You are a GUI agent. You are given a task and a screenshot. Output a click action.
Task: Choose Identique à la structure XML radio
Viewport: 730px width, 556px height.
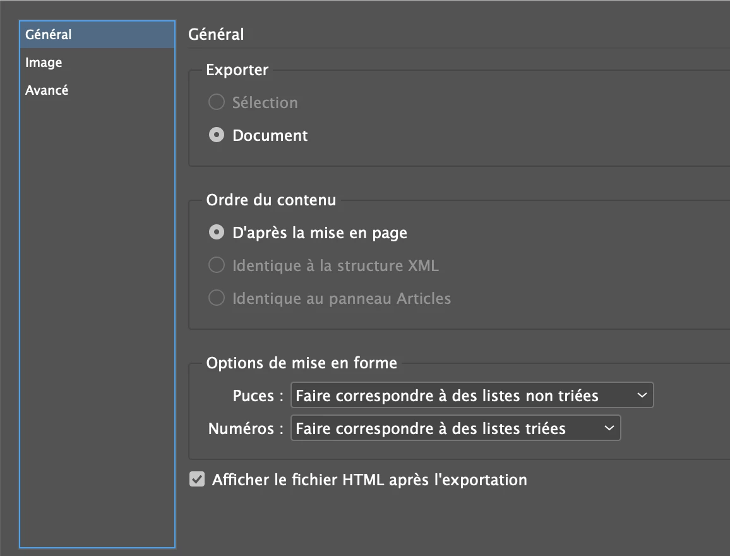[x=217, y=265]
